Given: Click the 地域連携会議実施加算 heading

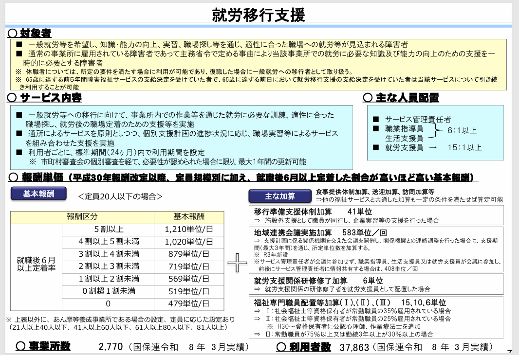Looking at the screenshot, I should pos(293,233).
